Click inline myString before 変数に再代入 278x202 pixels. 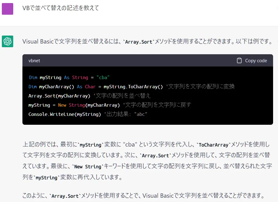(x=46, y=178)
